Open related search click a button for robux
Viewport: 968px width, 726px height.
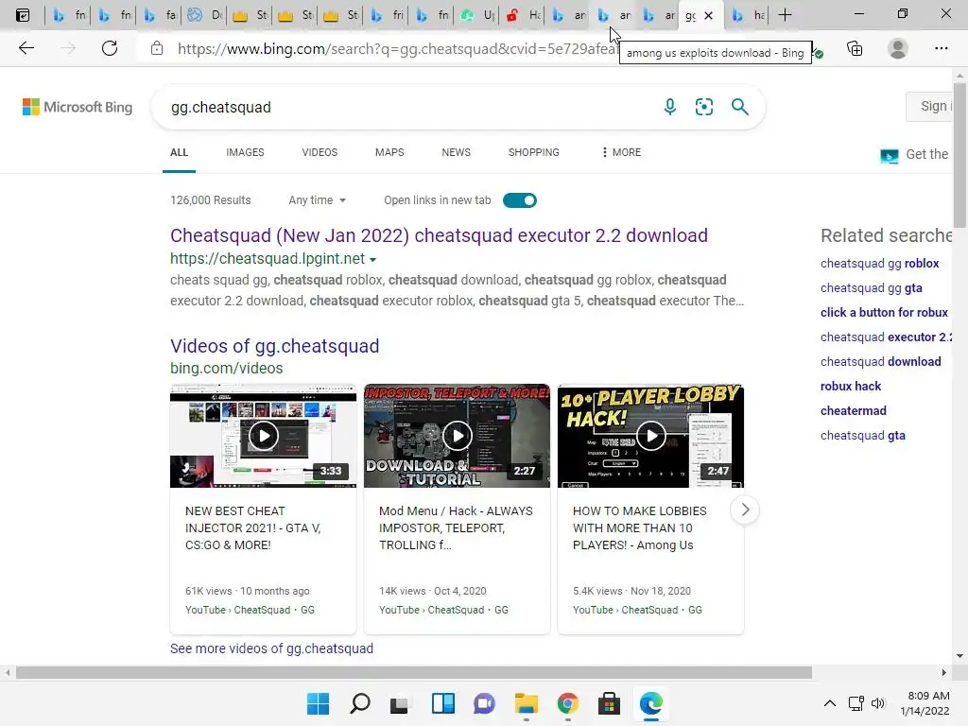(884, 312)
